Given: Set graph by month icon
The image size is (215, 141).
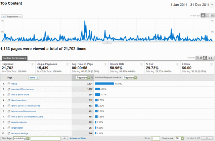Looking at the screenshot, I should 212,15.
